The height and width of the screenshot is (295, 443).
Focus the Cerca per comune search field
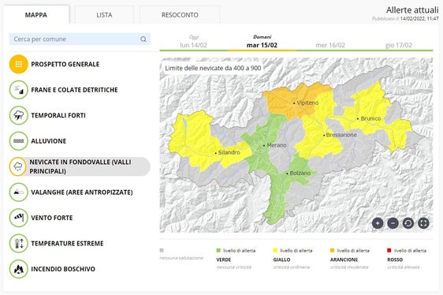(80, 39)
